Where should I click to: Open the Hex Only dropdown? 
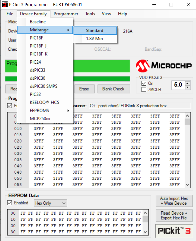[x=50, y=203]
